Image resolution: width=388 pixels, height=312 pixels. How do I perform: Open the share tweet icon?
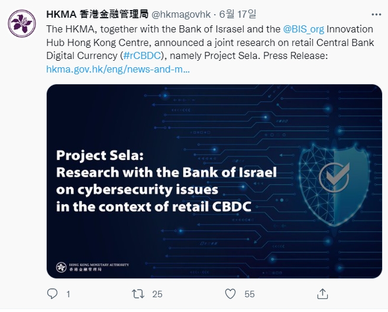[x=322, y=293]
